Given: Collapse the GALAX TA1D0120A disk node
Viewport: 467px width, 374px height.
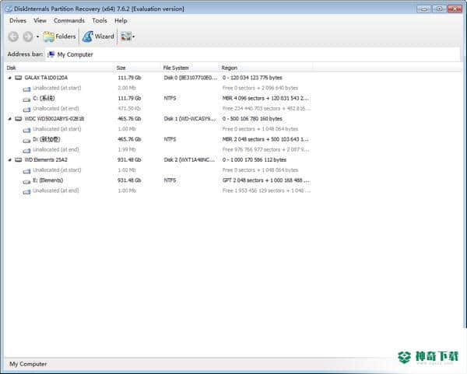Looking at the screenshot, I should pyautogui.click(x=9, y=78).
